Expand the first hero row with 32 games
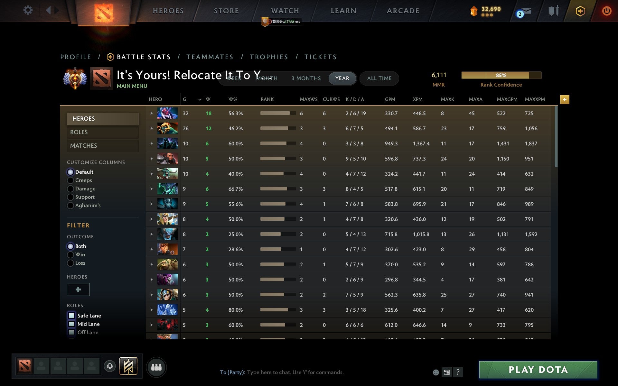Screen dimensions: 618x386 pyautogui.click(x=151, y=113)
